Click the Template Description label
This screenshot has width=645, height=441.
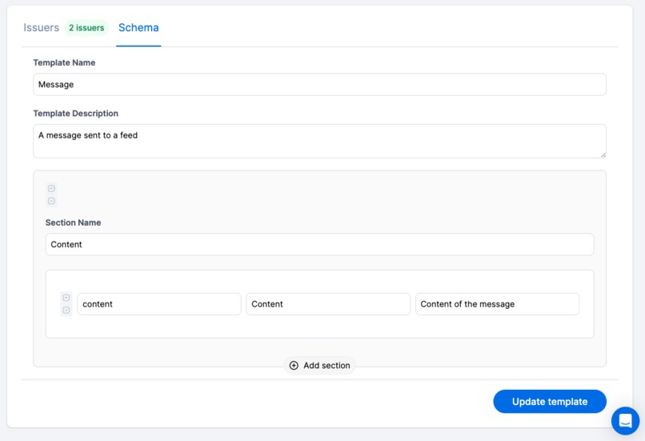[x=76, y=113]
